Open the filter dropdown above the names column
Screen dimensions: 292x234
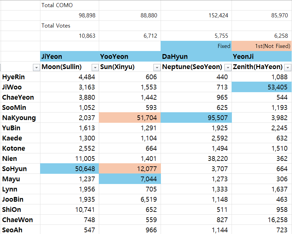(x=36, y=67)
